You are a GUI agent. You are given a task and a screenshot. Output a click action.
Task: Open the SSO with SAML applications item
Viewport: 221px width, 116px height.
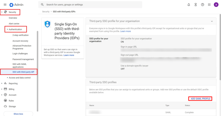(20, 66)
